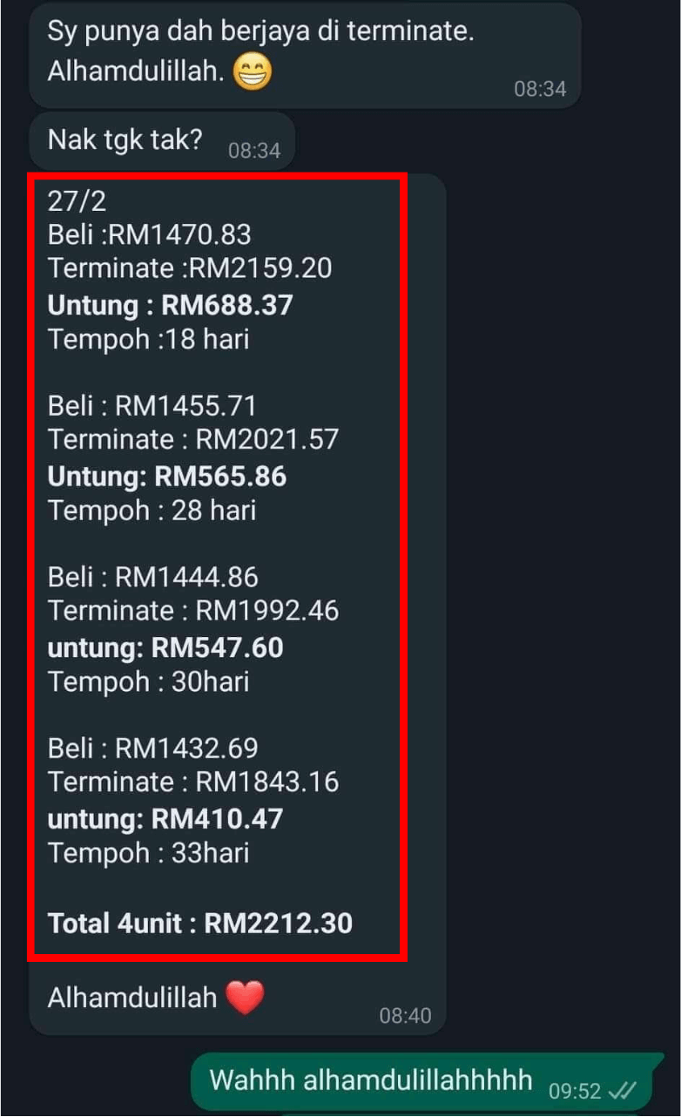
Task: Tap the grinning face emoji after Alhamdulillah
Action: tap(253, 73)
